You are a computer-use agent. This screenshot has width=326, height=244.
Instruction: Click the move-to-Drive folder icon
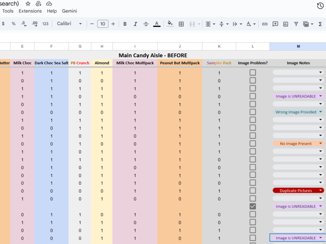pyautogui.click(x=38, y=4)
